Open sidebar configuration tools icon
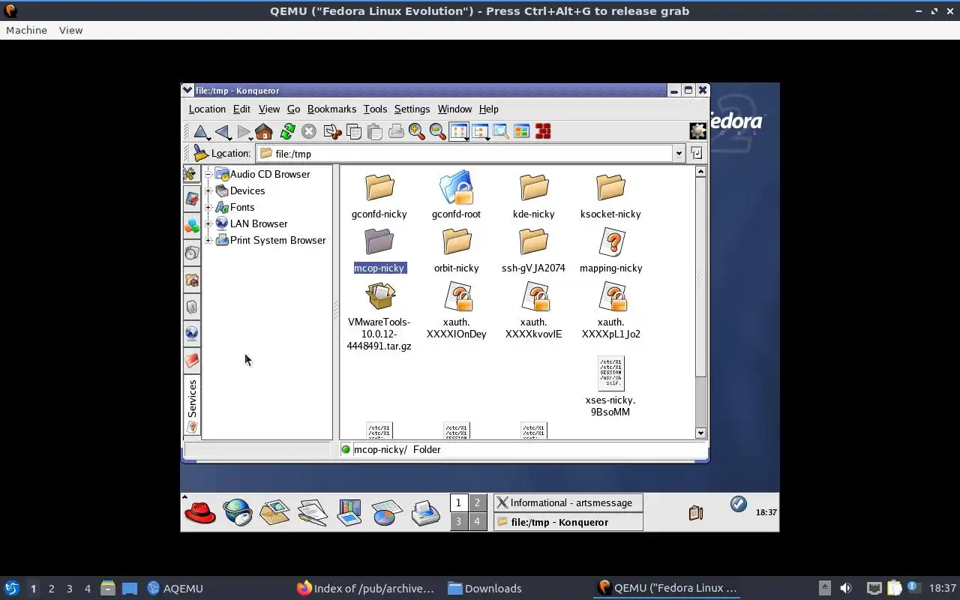This screenshot has height=600, width=960. (191, 174)
